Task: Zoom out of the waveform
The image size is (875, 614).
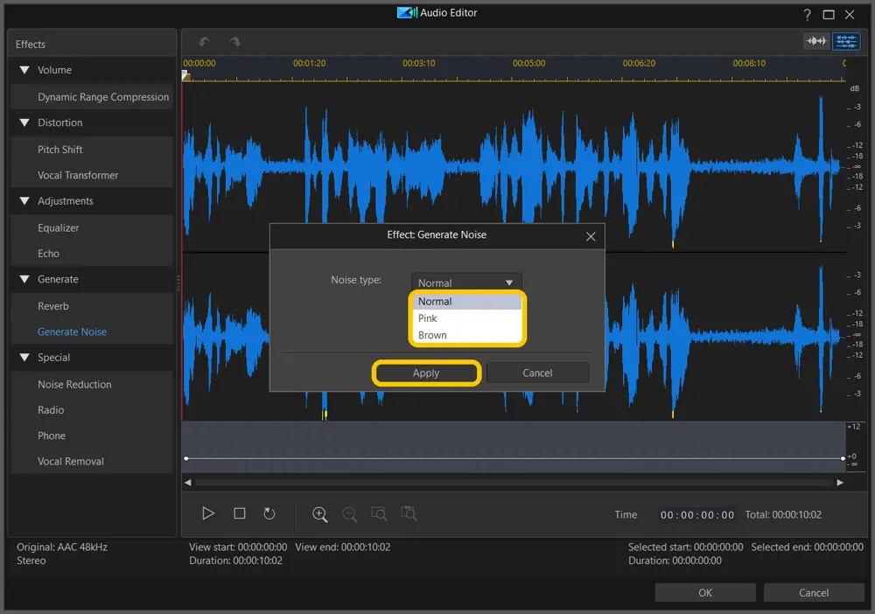Action: (x=349, y=514)
